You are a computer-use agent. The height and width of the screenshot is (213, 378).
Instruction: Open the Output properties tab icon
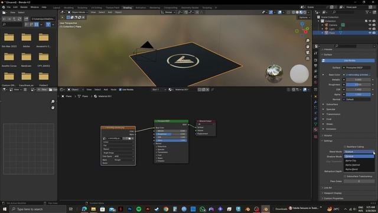(315, 66)
